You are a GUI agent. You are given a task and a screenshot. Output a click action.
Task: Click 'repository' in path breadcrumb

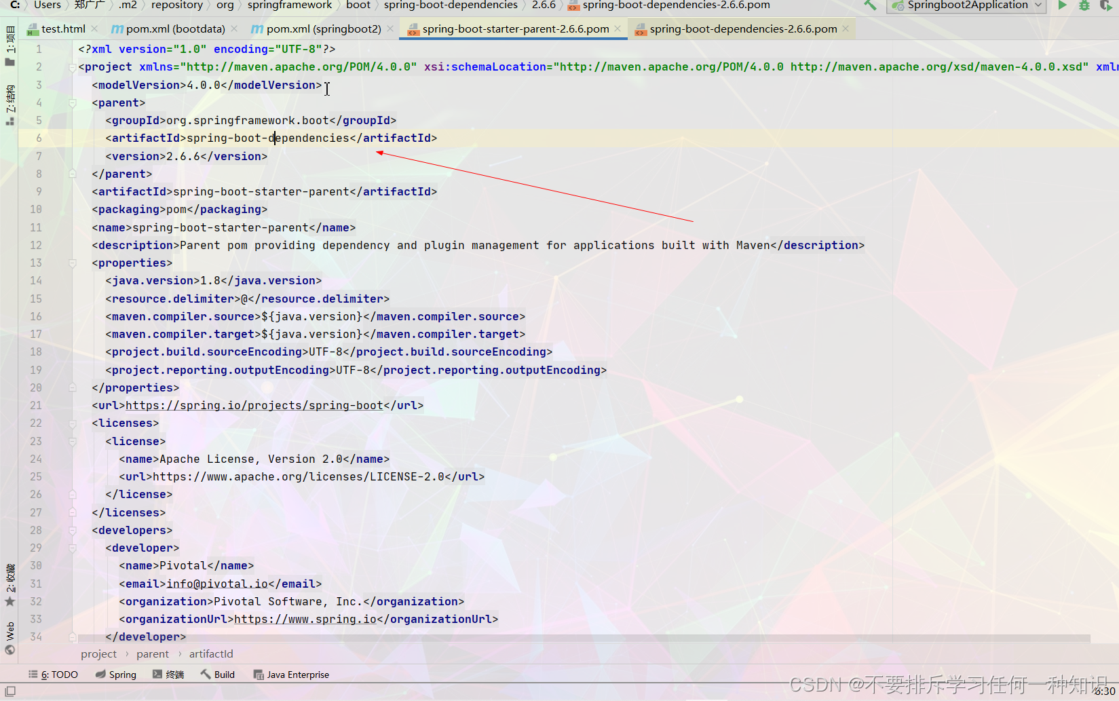[x=177, y=5]
